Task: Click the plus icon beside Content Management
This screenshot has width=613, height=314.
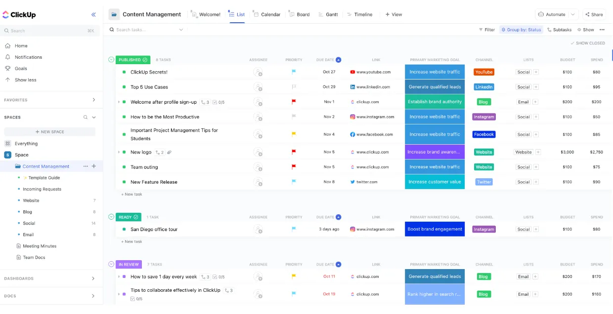Action: click(94, 166)
